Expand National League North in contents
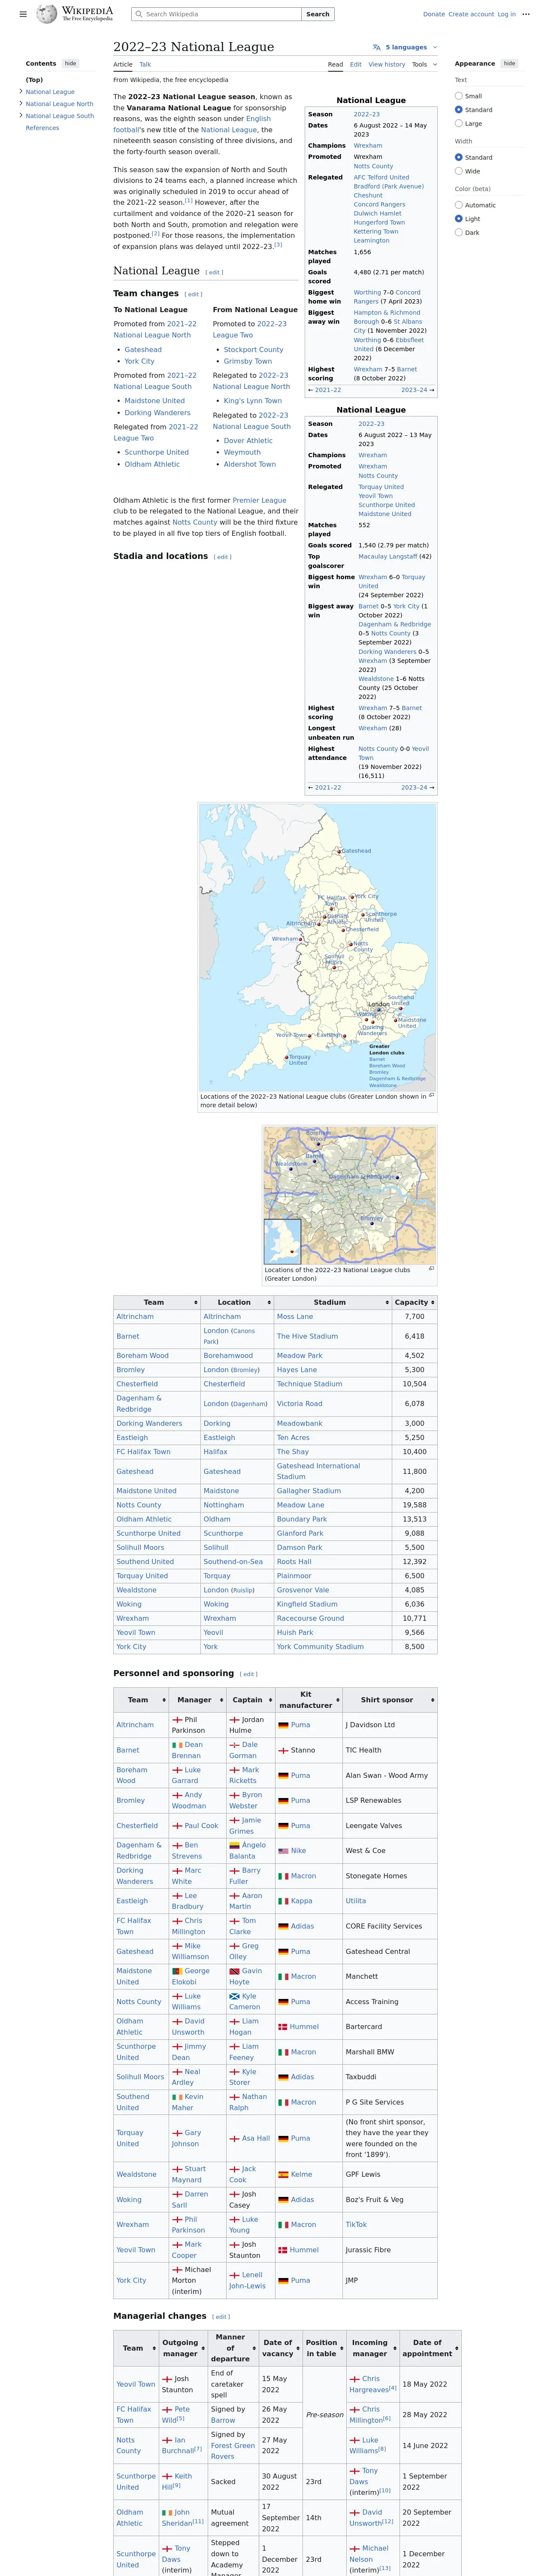 pos(21,104)
